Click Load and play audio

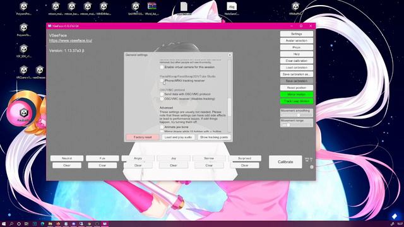(178, 137)
